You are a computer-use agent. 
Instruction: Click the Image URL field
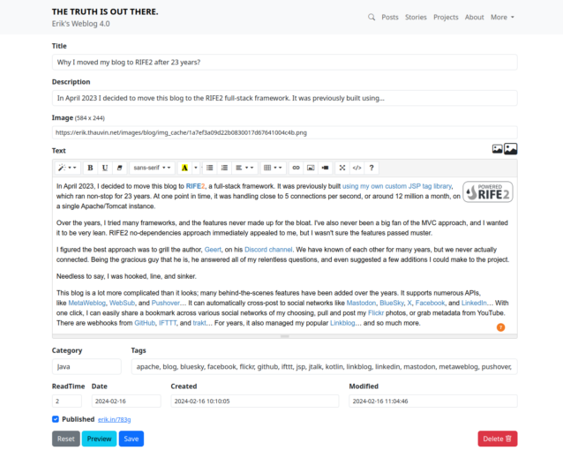(x=284, y=132)
